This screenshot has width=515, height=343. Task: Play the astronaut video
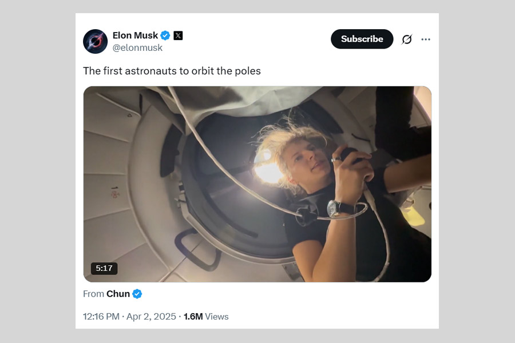257,184
